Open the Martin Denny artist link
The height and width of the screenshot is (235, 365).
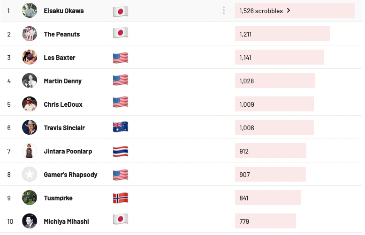tap(62, 81)
